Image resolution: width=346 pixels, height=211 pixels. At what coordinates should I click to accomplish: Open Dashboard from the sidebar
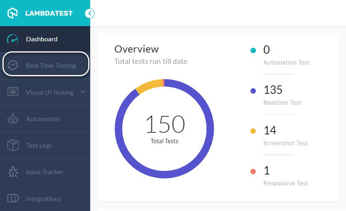click(x=45, y=39)
